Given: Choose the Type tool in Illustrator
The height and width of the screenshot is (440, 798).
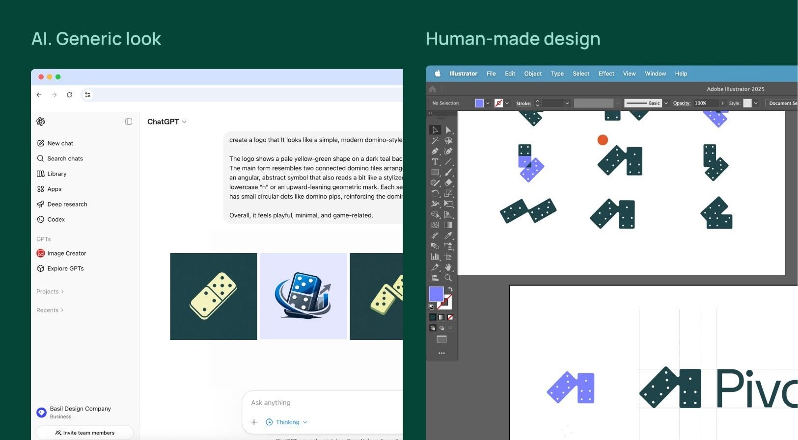Looking at the screenshot, I should click(435, 162).
